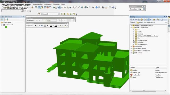Click List By Visibility icon

7,20
